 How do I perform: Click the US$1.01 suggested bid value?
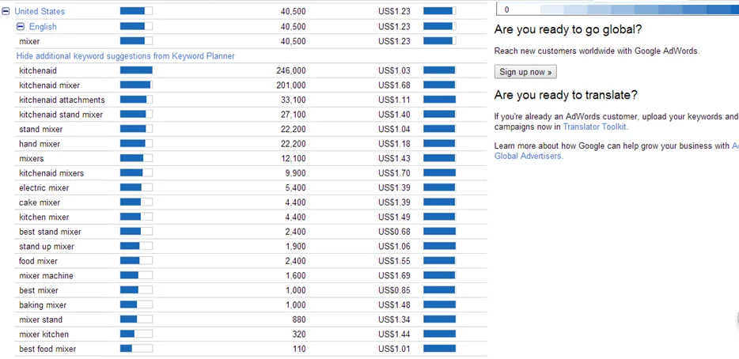coord(394,349)
